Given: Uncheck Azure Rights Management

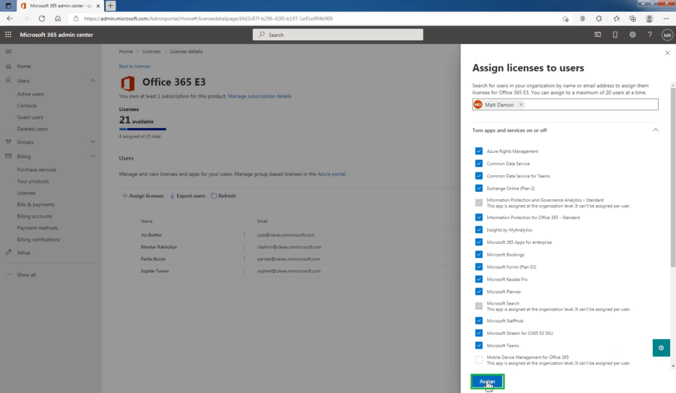Looking at the screenshot, I should [479, 151].
